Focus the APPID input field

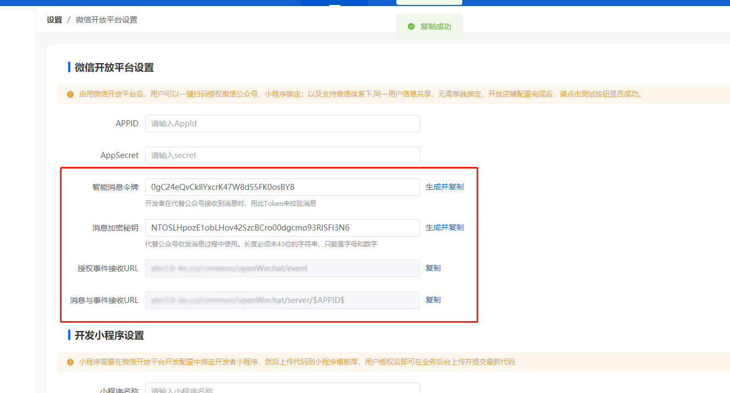283,123
